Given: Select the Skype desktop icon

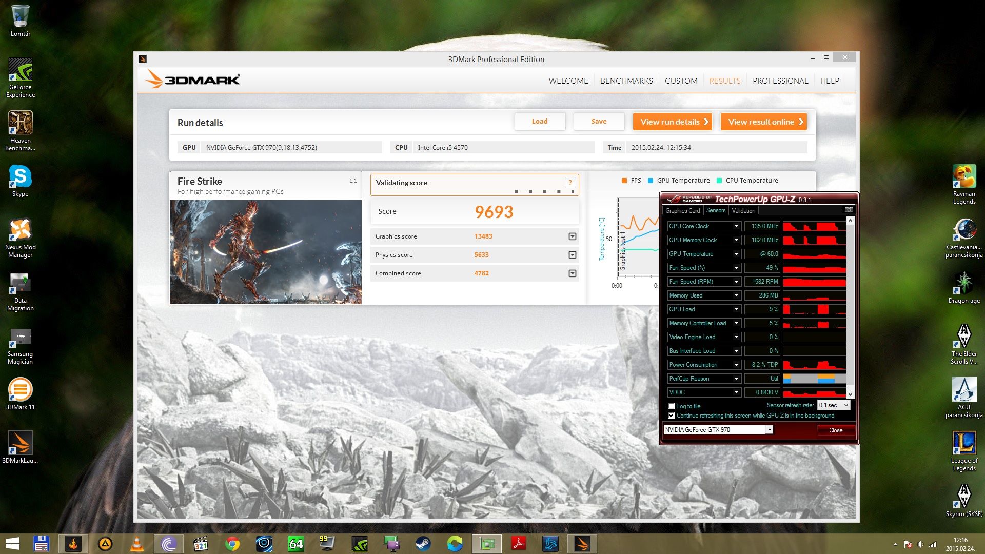Looking at the screenshot, I should pyautogui.click(x=20, y=181).
